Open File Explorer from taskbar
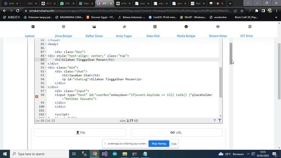Image resolution: width=281 pixels, height=158 pixels. [x=125, y=154]
